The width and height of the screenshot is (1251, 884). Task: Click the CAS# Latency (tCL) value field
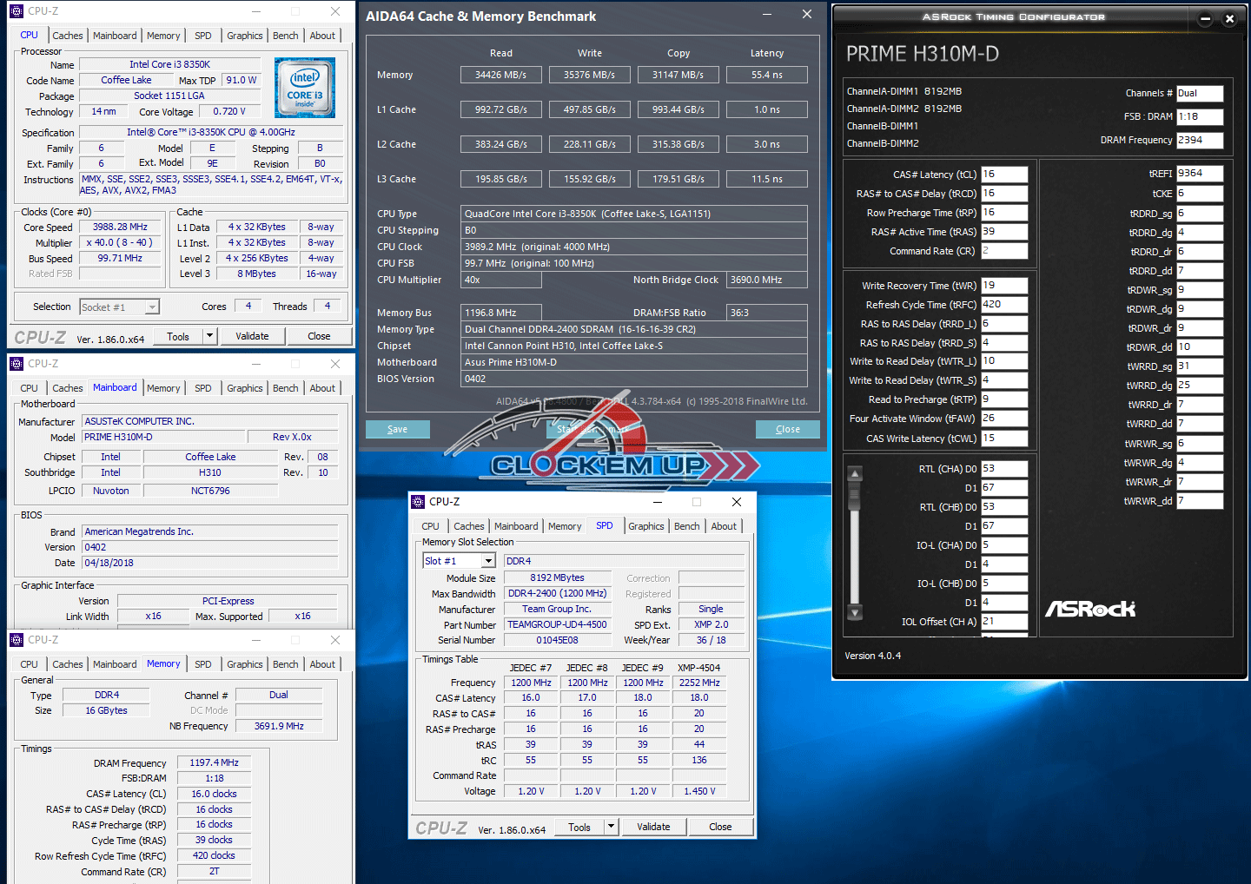tap(1003, 175)
